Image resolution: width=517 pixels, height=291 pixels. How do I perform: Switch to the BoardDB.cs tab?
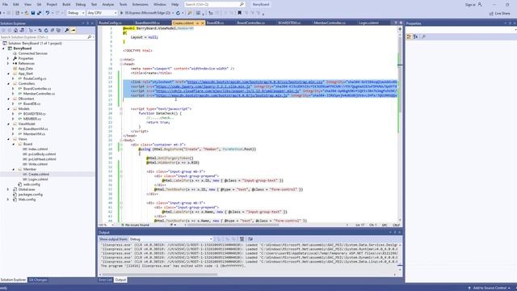215,23
